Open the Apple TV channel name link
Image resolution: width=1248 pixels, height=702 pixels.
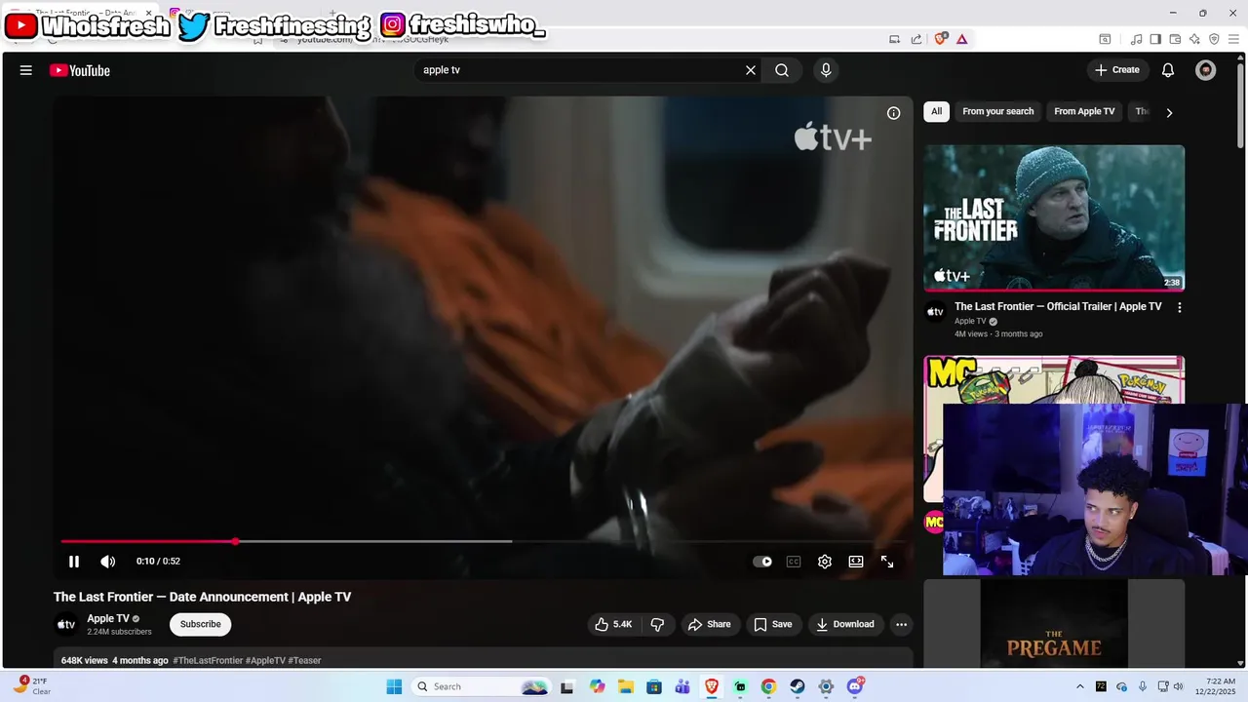[x=108, y=618]
